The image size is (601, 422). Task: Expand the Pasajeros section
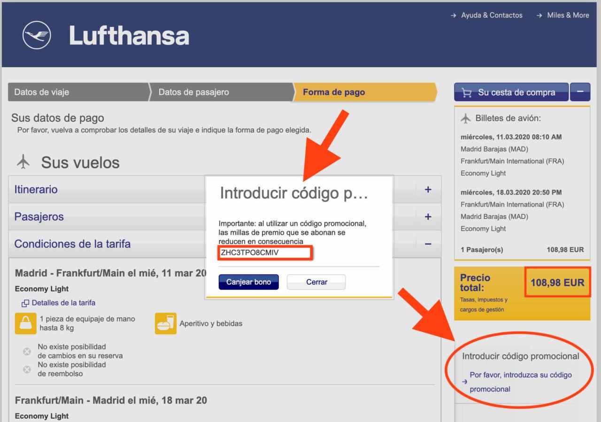[428, 217]
